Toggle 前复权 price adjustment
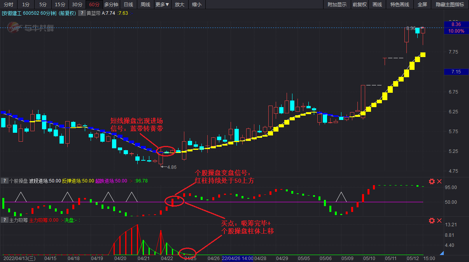The width and height of the screenshot is (469, 262). point(360,5)
